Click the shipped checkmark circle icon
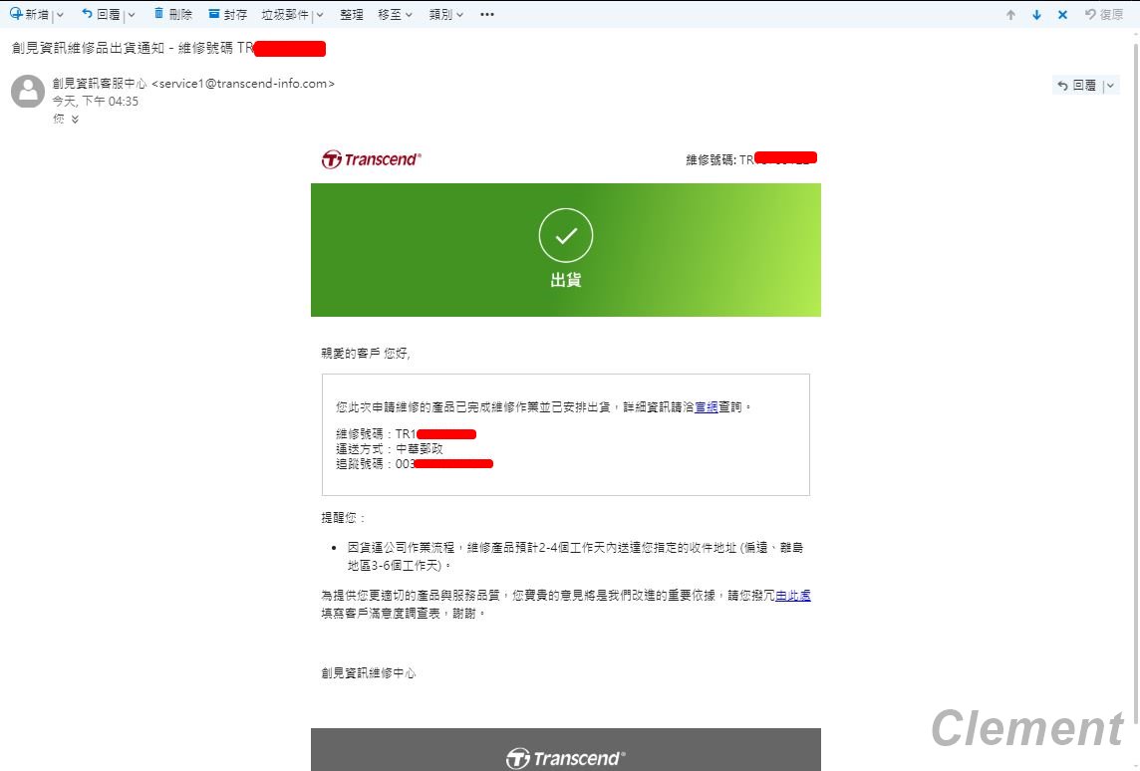This screenshot has width=1140, height=771. [566, 235]
